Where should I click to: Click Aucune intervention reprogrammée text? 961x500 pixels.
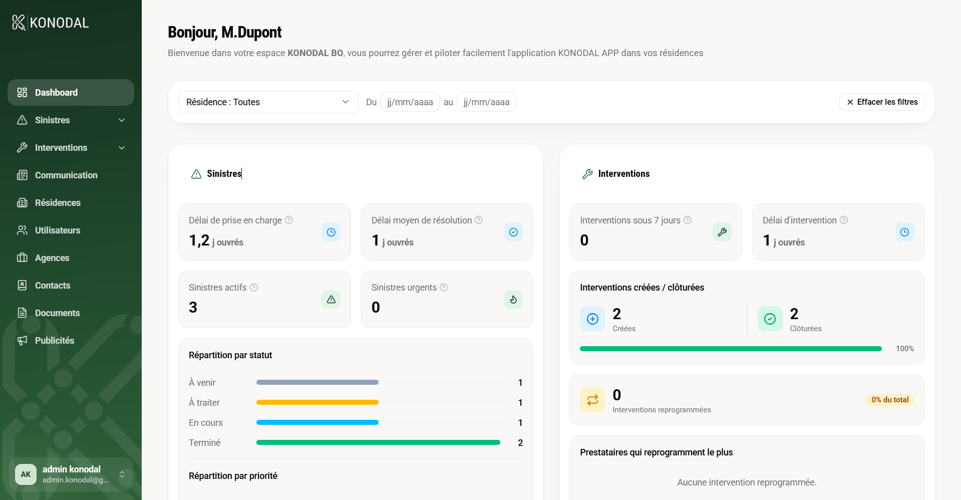click(747, 482)
